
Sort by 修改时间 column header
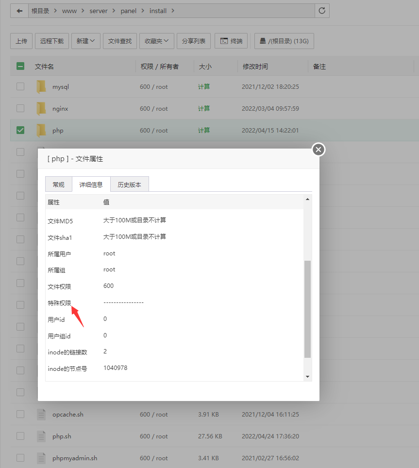coord(255,67)
